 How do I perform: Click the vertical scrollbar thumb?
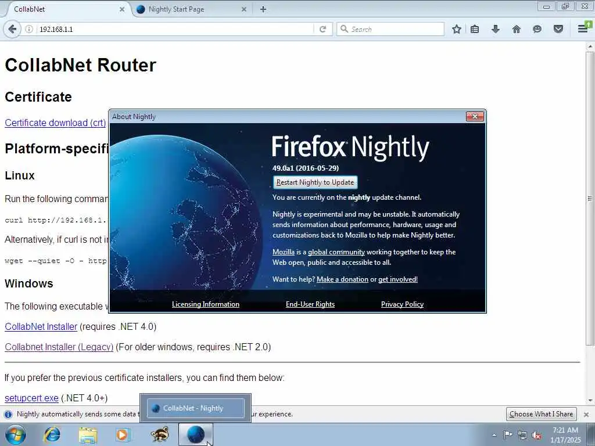coord(590,199)
